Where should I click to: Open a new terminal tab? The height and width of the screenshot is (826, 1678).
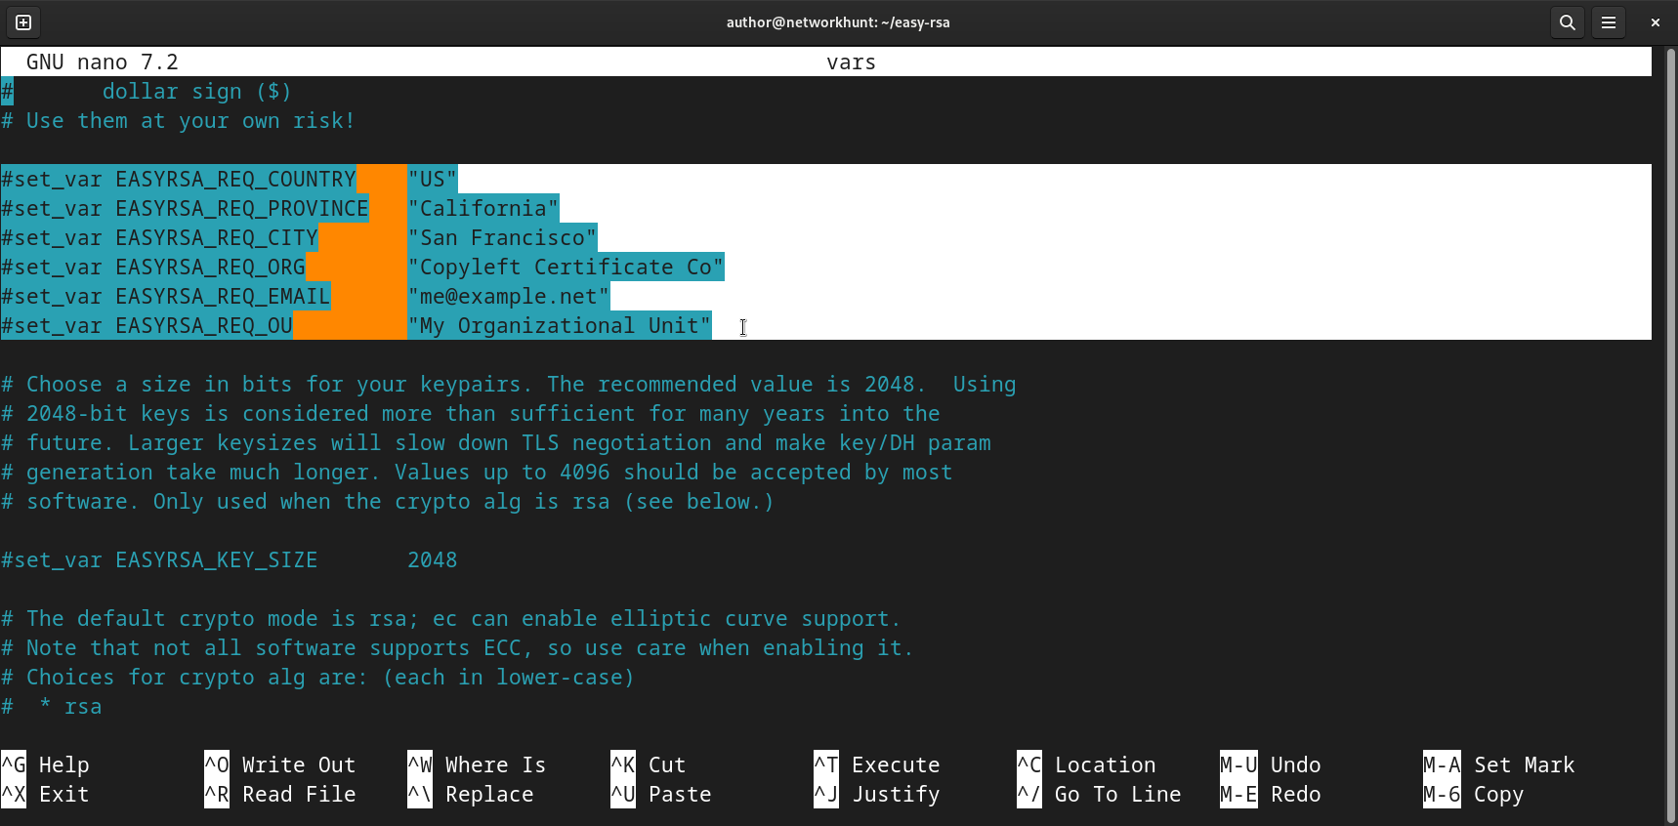pyautogui.click(x=23, y=22)
